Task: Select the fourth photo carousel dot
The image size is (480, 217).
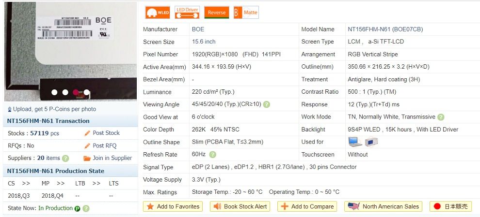Action: [87, 92]
